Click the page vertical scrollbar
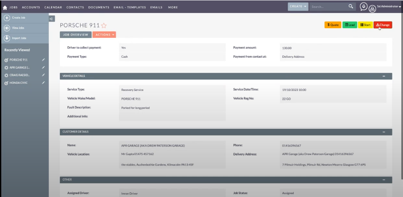The image size is (403, 197). pos(402,96)
